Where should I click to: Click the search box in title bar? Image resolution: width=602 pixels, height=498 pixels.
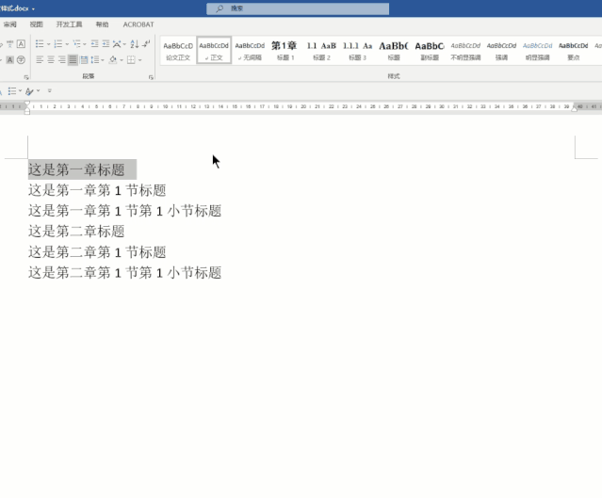pos(298,8)
